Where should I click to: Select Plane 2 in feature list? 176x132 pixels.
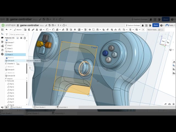[15, 51]
